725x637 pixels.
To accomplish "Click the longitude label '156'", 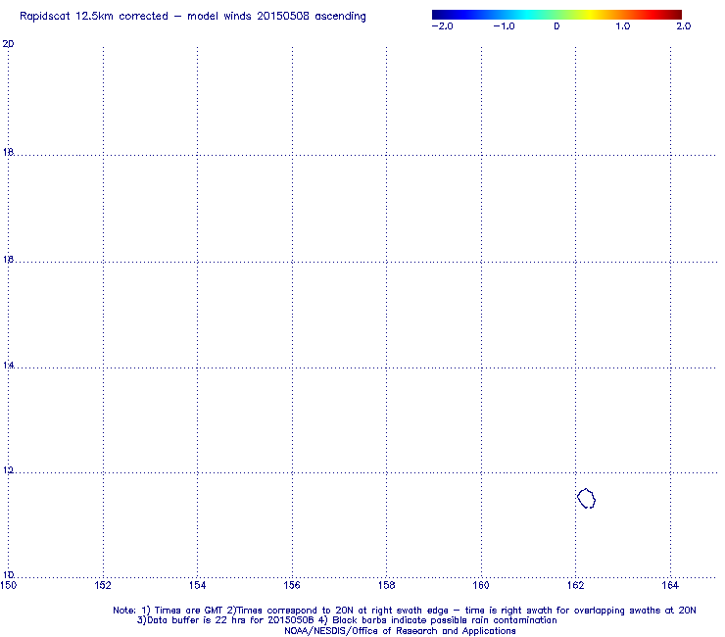I will [x=292, y=585].
